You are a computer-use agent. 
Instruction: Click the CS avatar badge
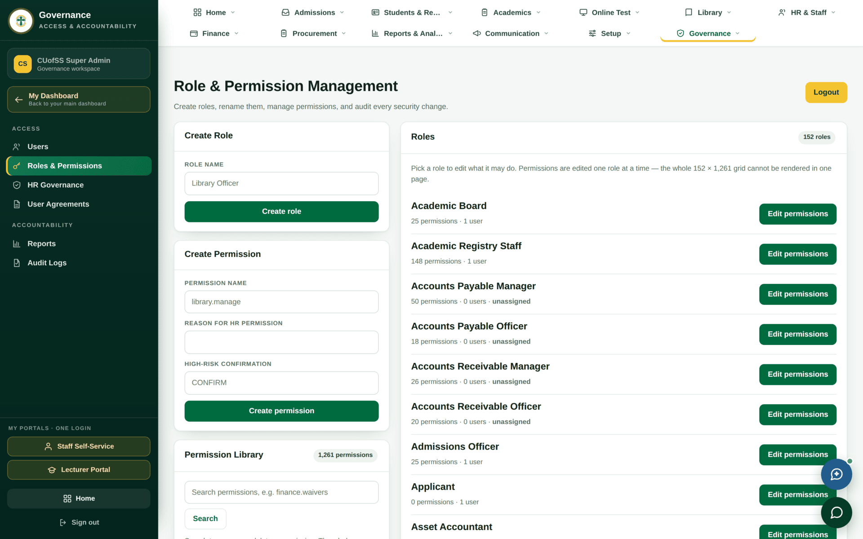pyautogui.click(x=22, y=64)
